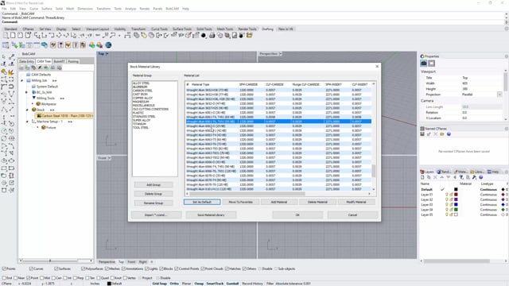Toggle the Points checkbox in the filter bar
The width and height of the screenshot is (509, 286).
coord(5,269)
